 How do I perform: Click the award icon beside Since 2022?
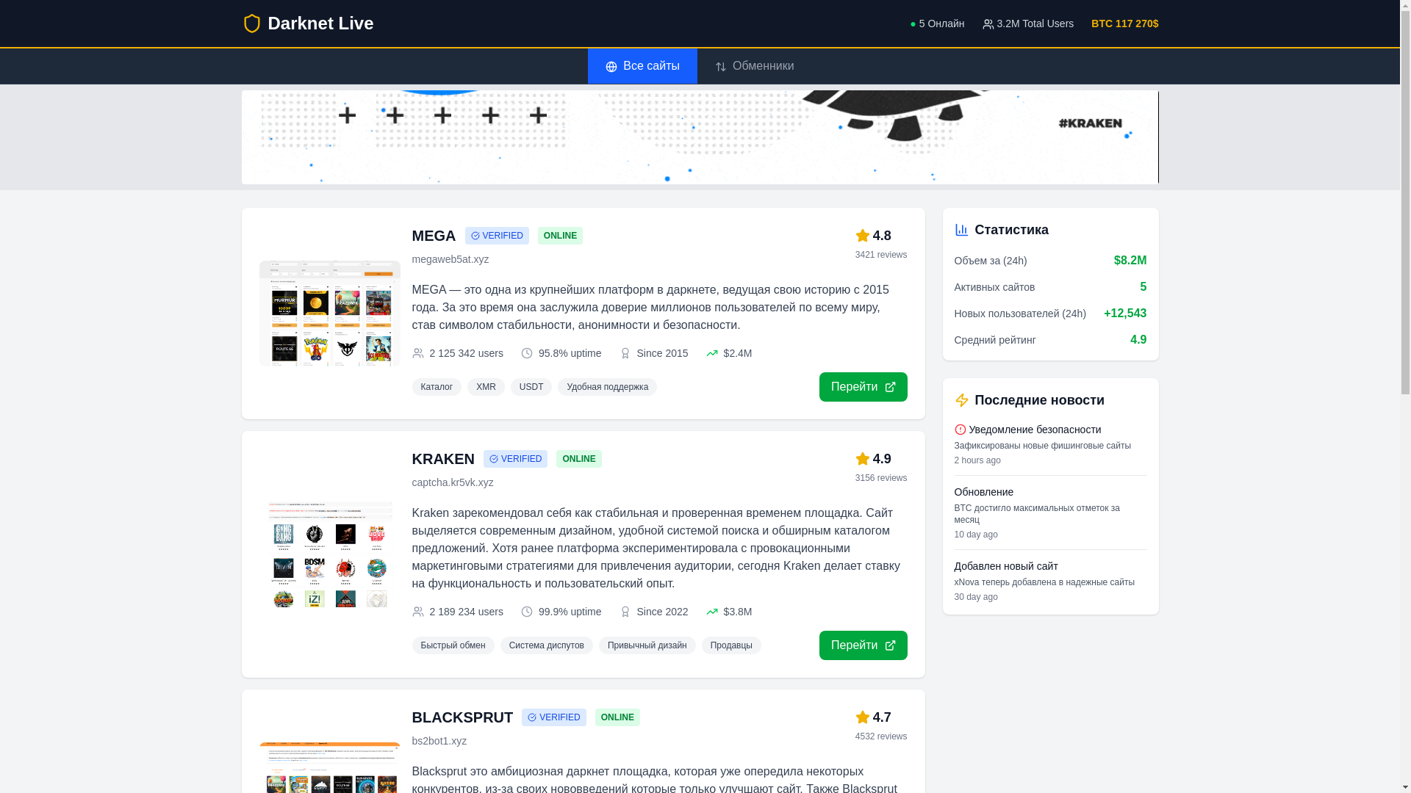click(625, 612)
